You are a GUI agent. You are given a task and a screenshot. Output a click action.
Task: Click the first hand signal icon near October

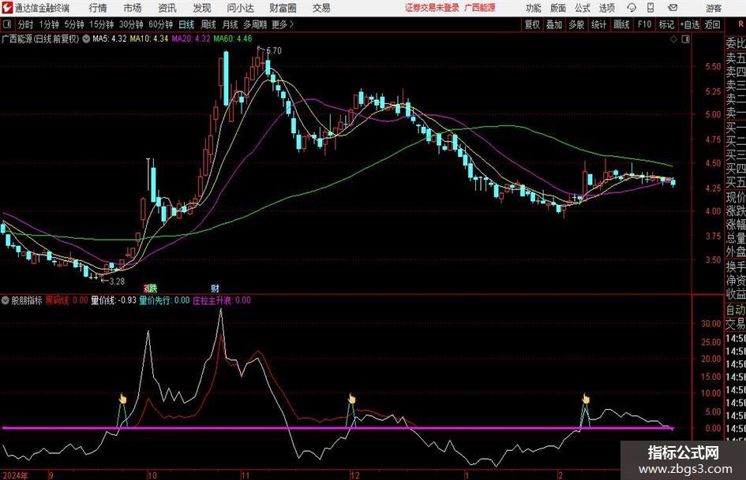point(122,398)
